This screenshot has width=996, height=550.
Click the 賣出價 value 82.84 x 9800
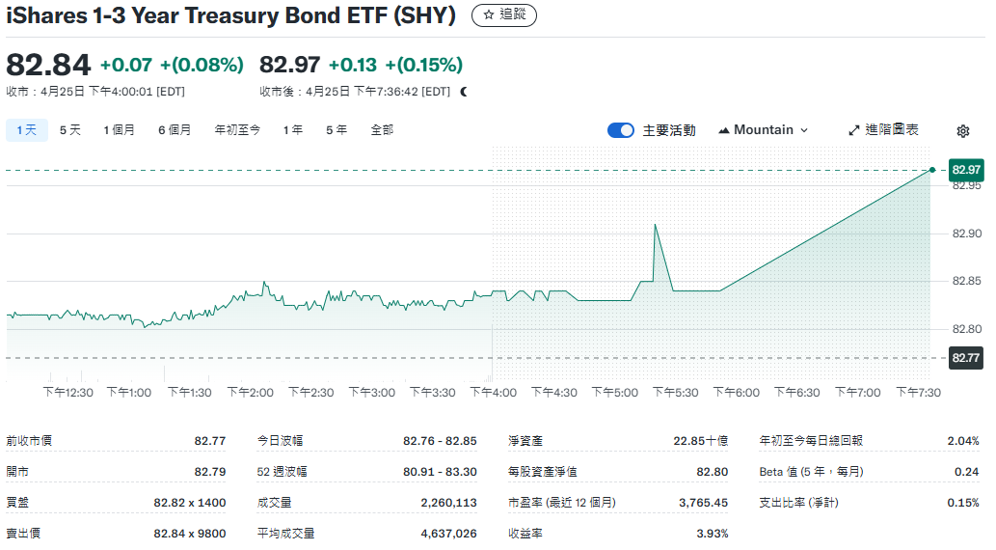tap(189, 534)
